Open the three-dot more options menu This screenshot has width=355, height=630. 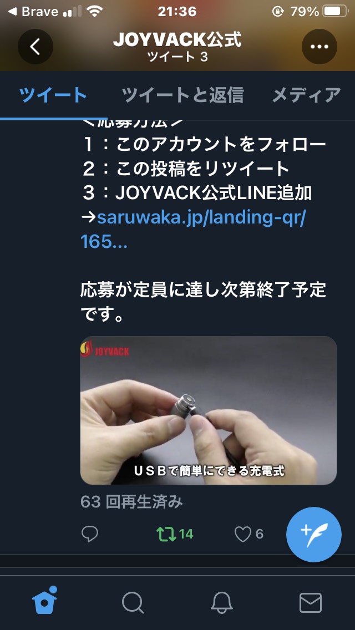pyautogui.click(x=319, y=47)
